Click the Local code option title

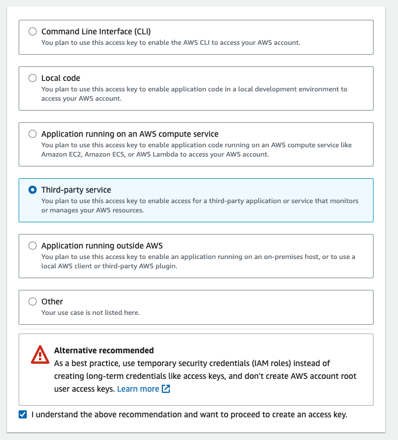[61, 78]
